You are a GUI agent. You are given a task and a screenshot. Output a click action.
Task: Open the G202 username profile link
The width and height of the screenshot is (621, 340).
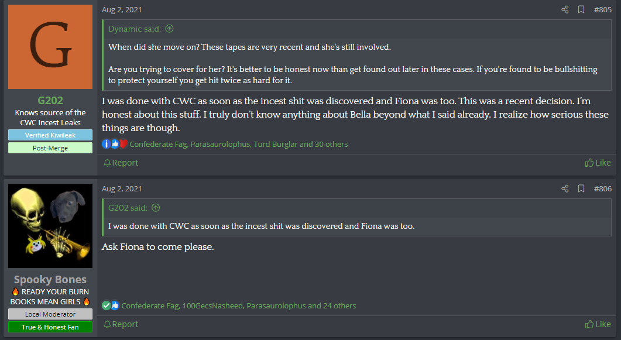(50, 101)
